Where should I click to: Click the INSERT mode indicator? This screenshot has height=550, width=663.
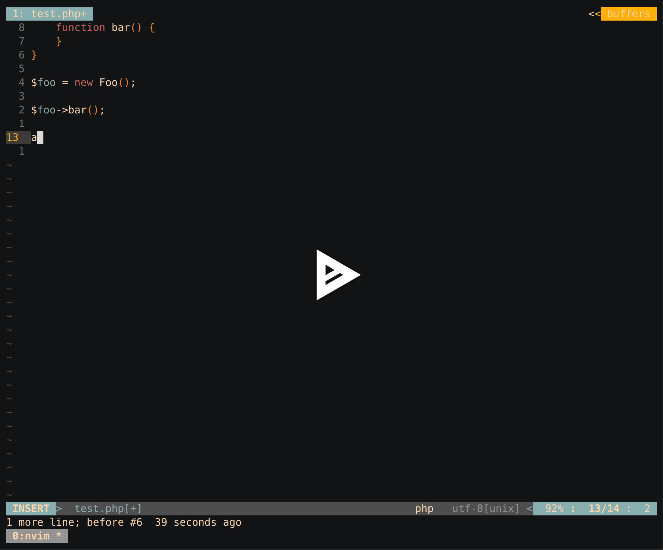coord(31,508)
